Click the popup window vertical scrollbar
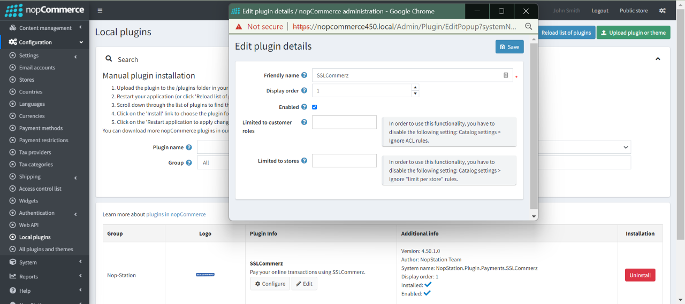Viewport: 685px width, 304px height. [x=534, y=126]
